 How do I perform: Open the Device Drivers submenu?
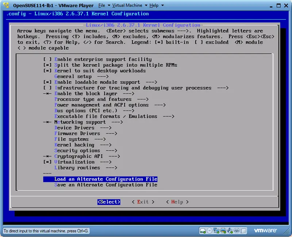[x=83, y=128]
